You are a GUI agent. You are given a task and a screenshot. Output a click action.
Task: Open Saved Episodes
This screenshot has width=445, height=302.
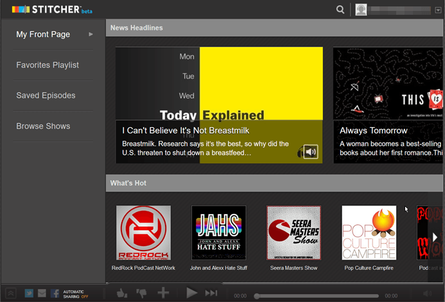click(46, 96)
